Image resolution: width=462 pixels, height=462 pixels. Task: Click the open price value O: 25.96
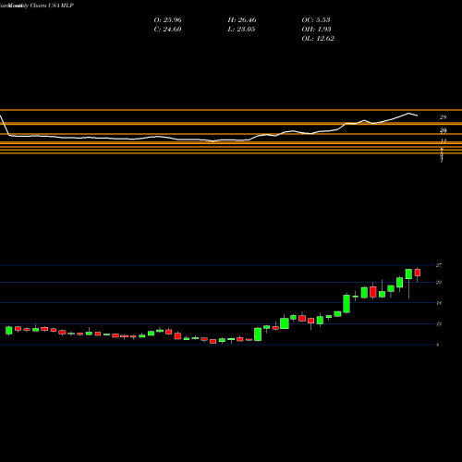[167, 20]
